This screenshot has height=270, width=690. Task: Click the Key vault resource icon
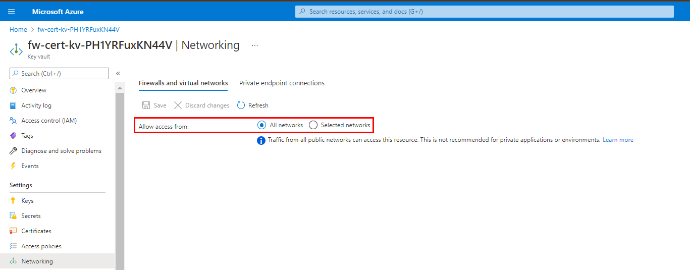16,49
